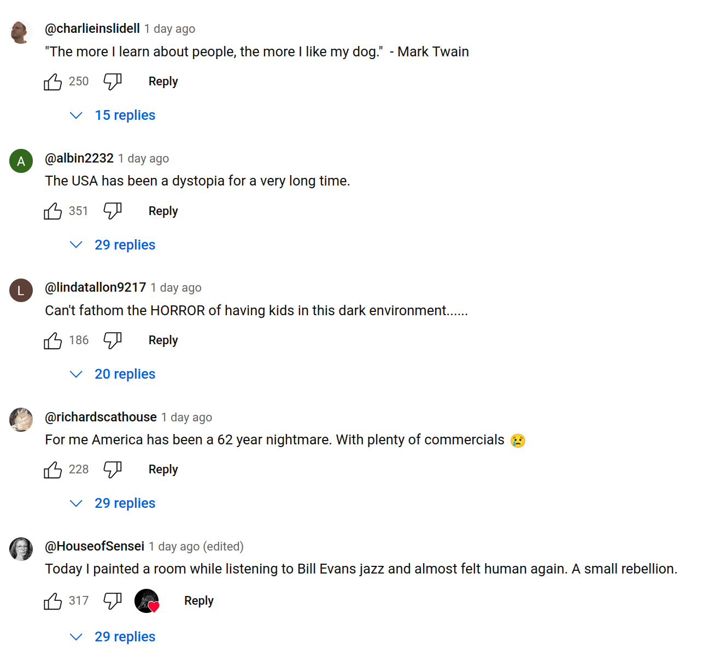
Task: Click creator heart badge on @HouseofSensei's comment
Action: point(147,601)
